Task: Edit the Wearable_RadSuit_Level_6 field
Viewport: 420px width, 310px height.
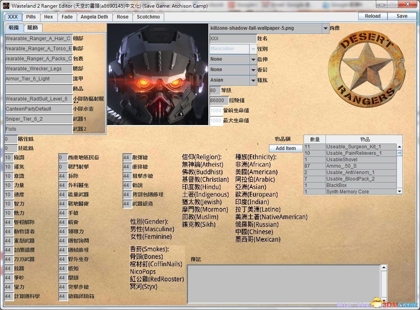Action: click(x=39, y=99)
